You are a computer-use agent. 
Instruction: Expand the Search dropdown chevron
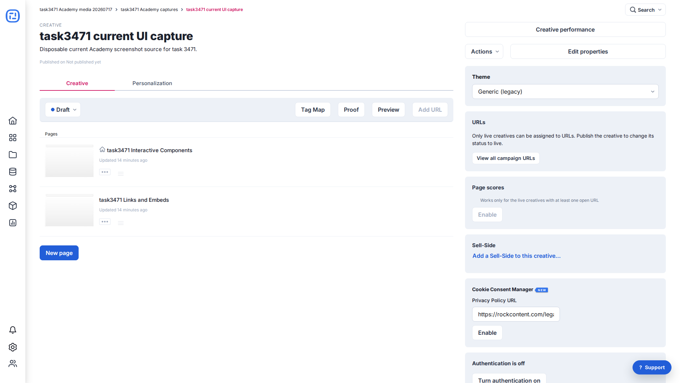click(660, 10)
